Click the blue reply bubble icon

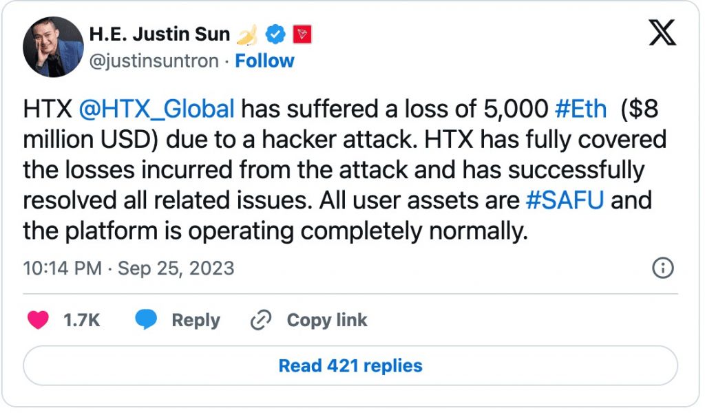[x=146, y=320]
